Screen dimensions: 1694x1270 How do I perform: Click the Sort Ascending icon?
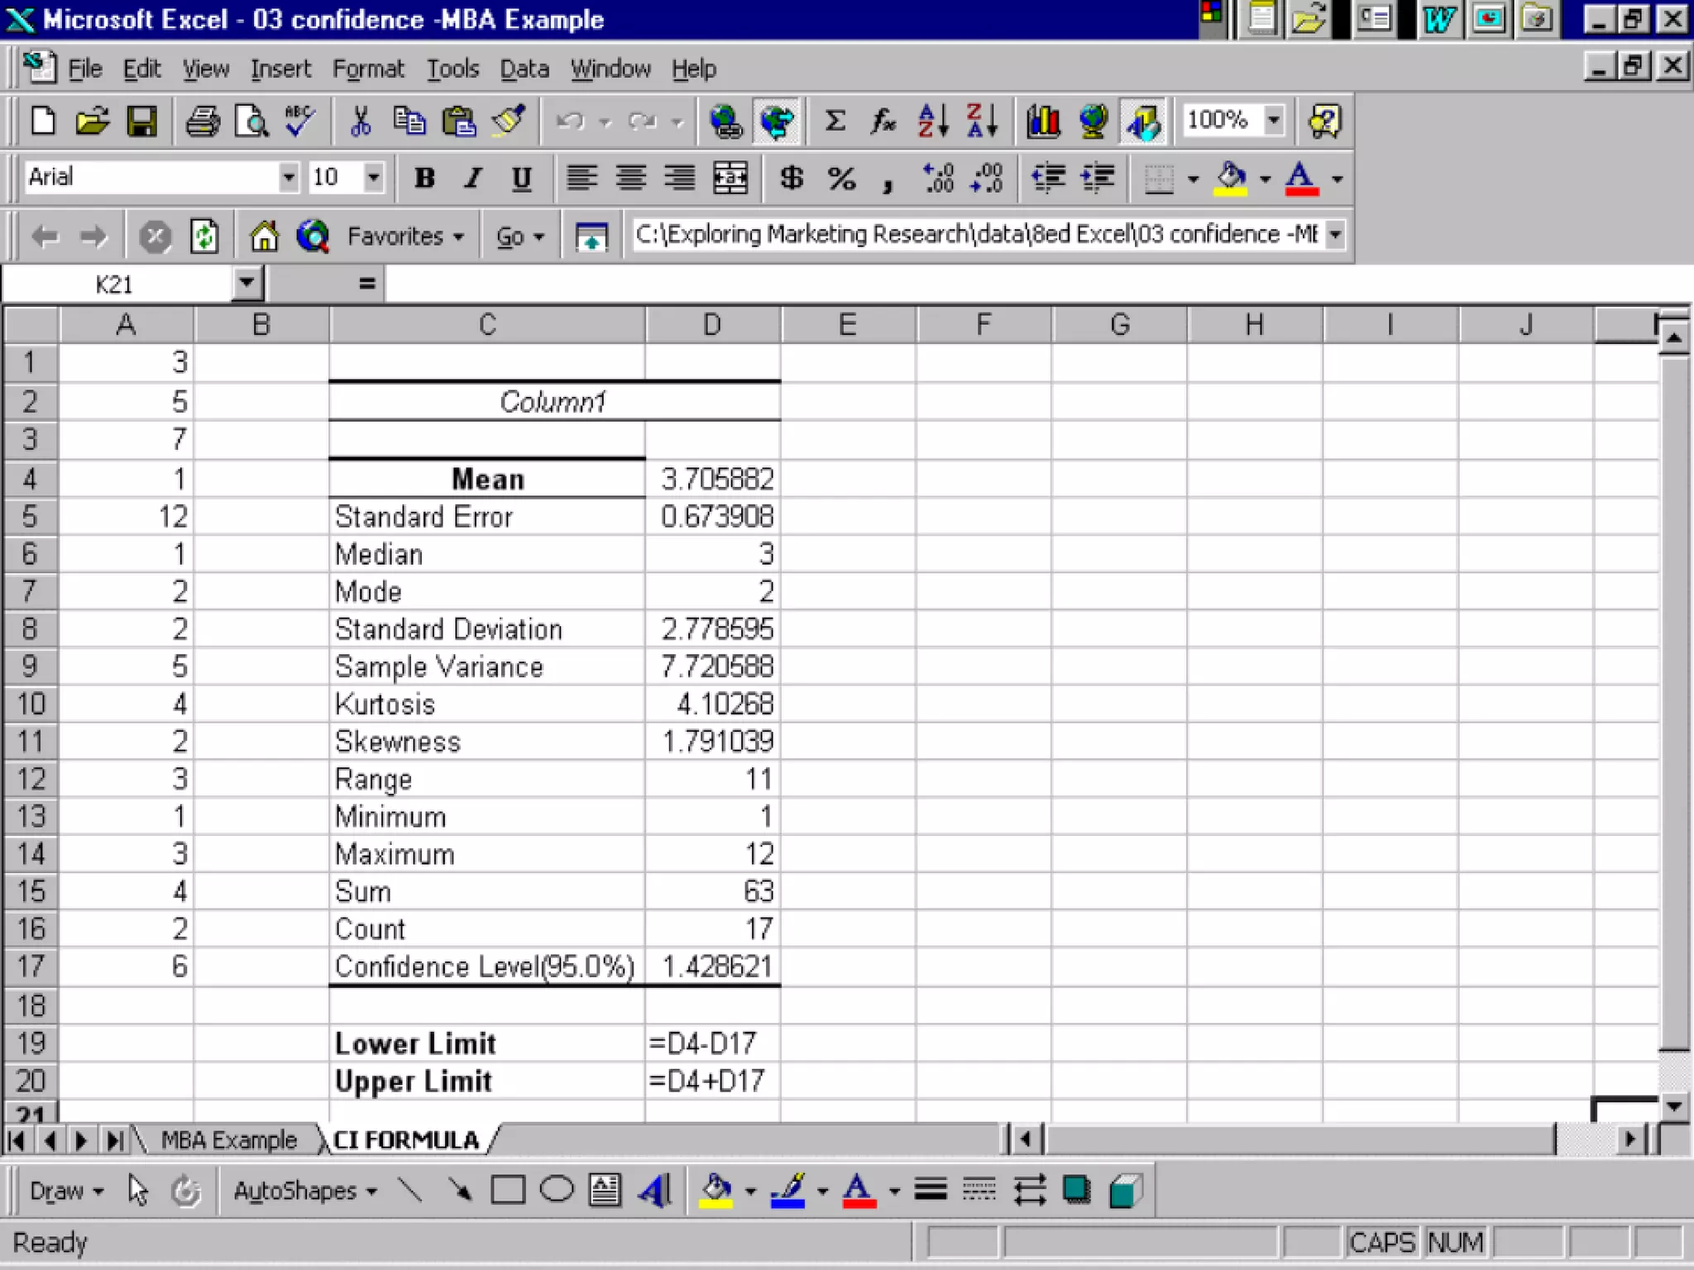pos(933,122)
